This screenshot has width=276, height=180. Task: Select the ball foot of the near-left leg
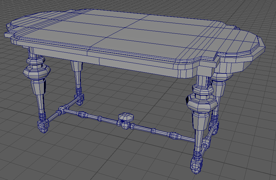tap(43, 126)
